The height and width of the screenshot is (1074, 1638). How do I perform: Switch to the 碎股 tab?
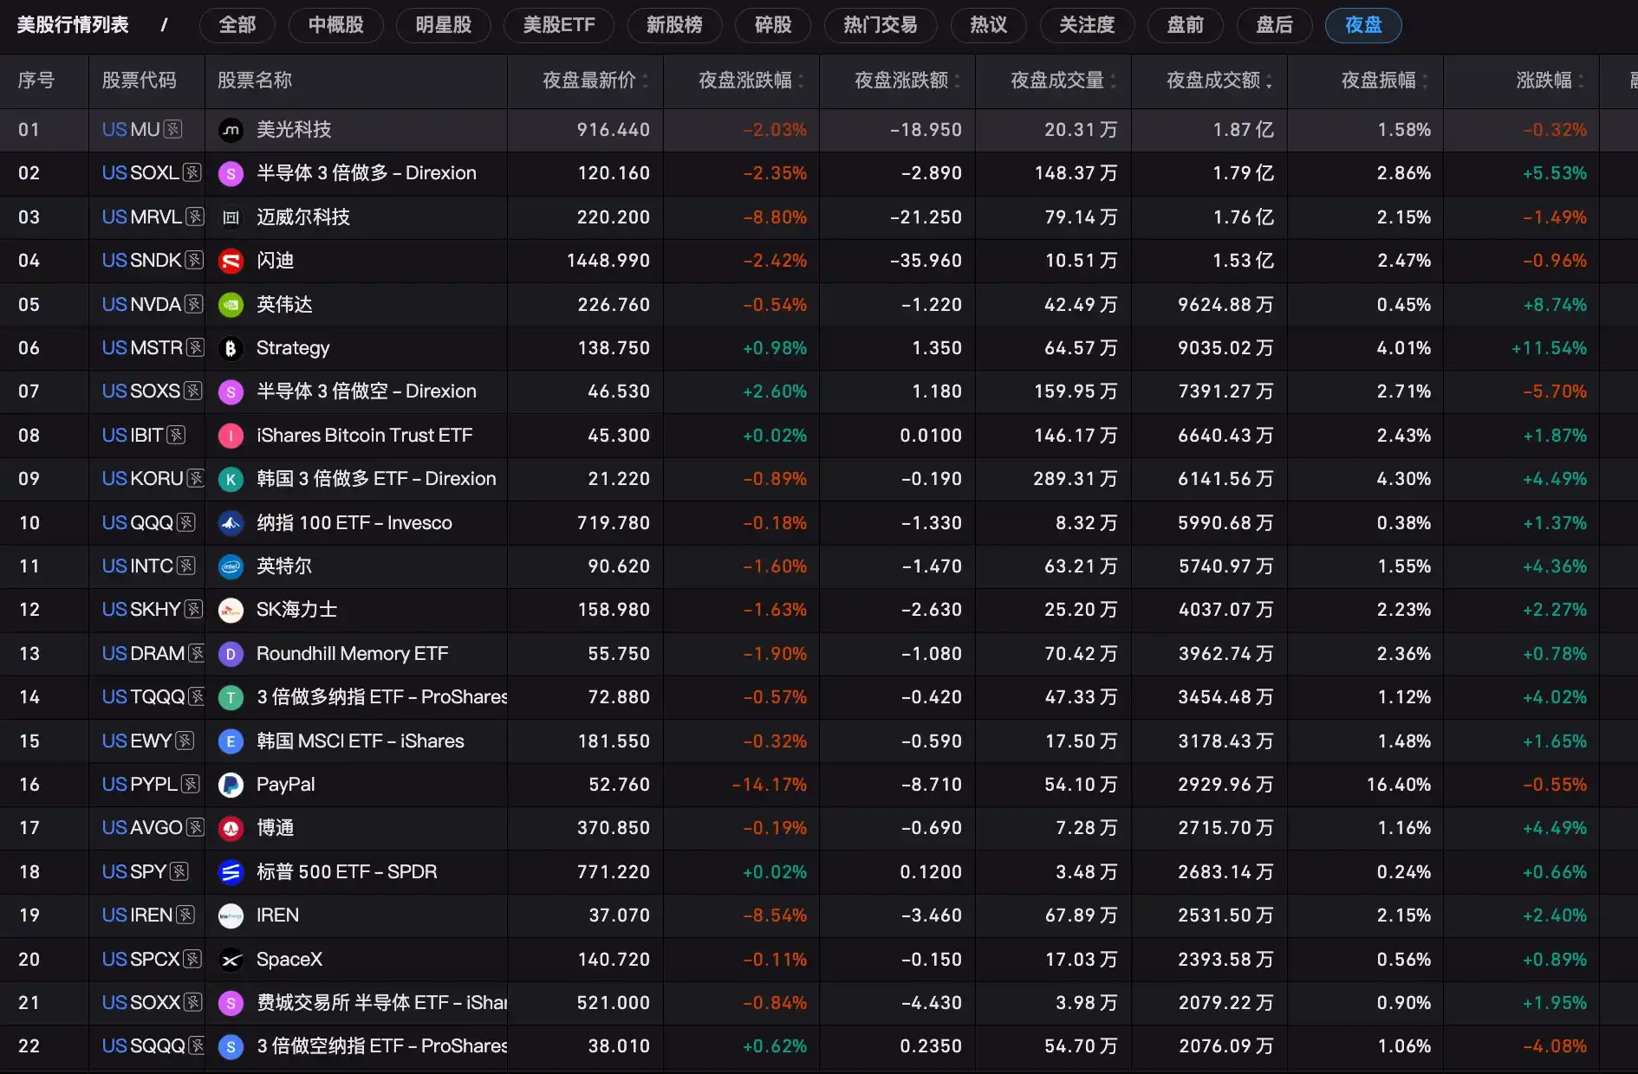(x=773, y=25)
